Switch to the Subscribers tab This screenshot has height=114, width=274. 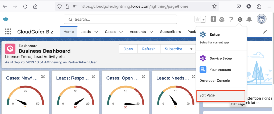pyautogui.click(x=170, y=32)
